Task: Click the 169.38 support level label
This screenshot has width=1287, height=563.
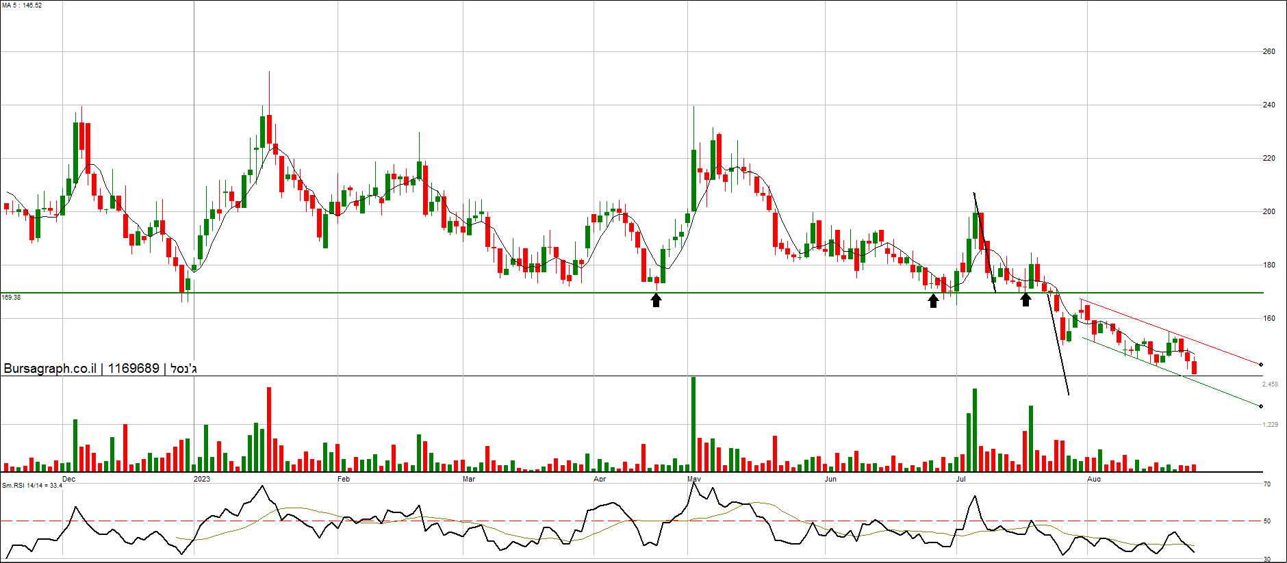Action: pyautogui.click(x=11, y=298)
